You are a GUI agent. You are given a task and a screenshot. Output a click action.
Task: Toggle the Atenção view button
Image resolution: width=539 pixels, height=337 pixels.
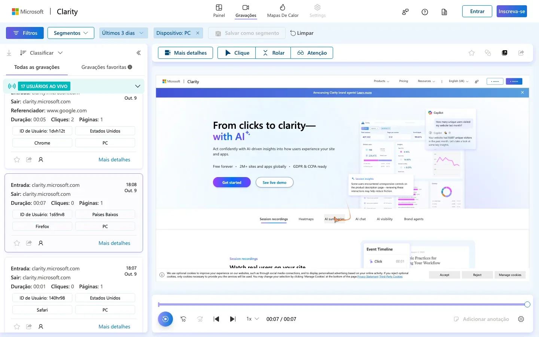click(312, 53)
